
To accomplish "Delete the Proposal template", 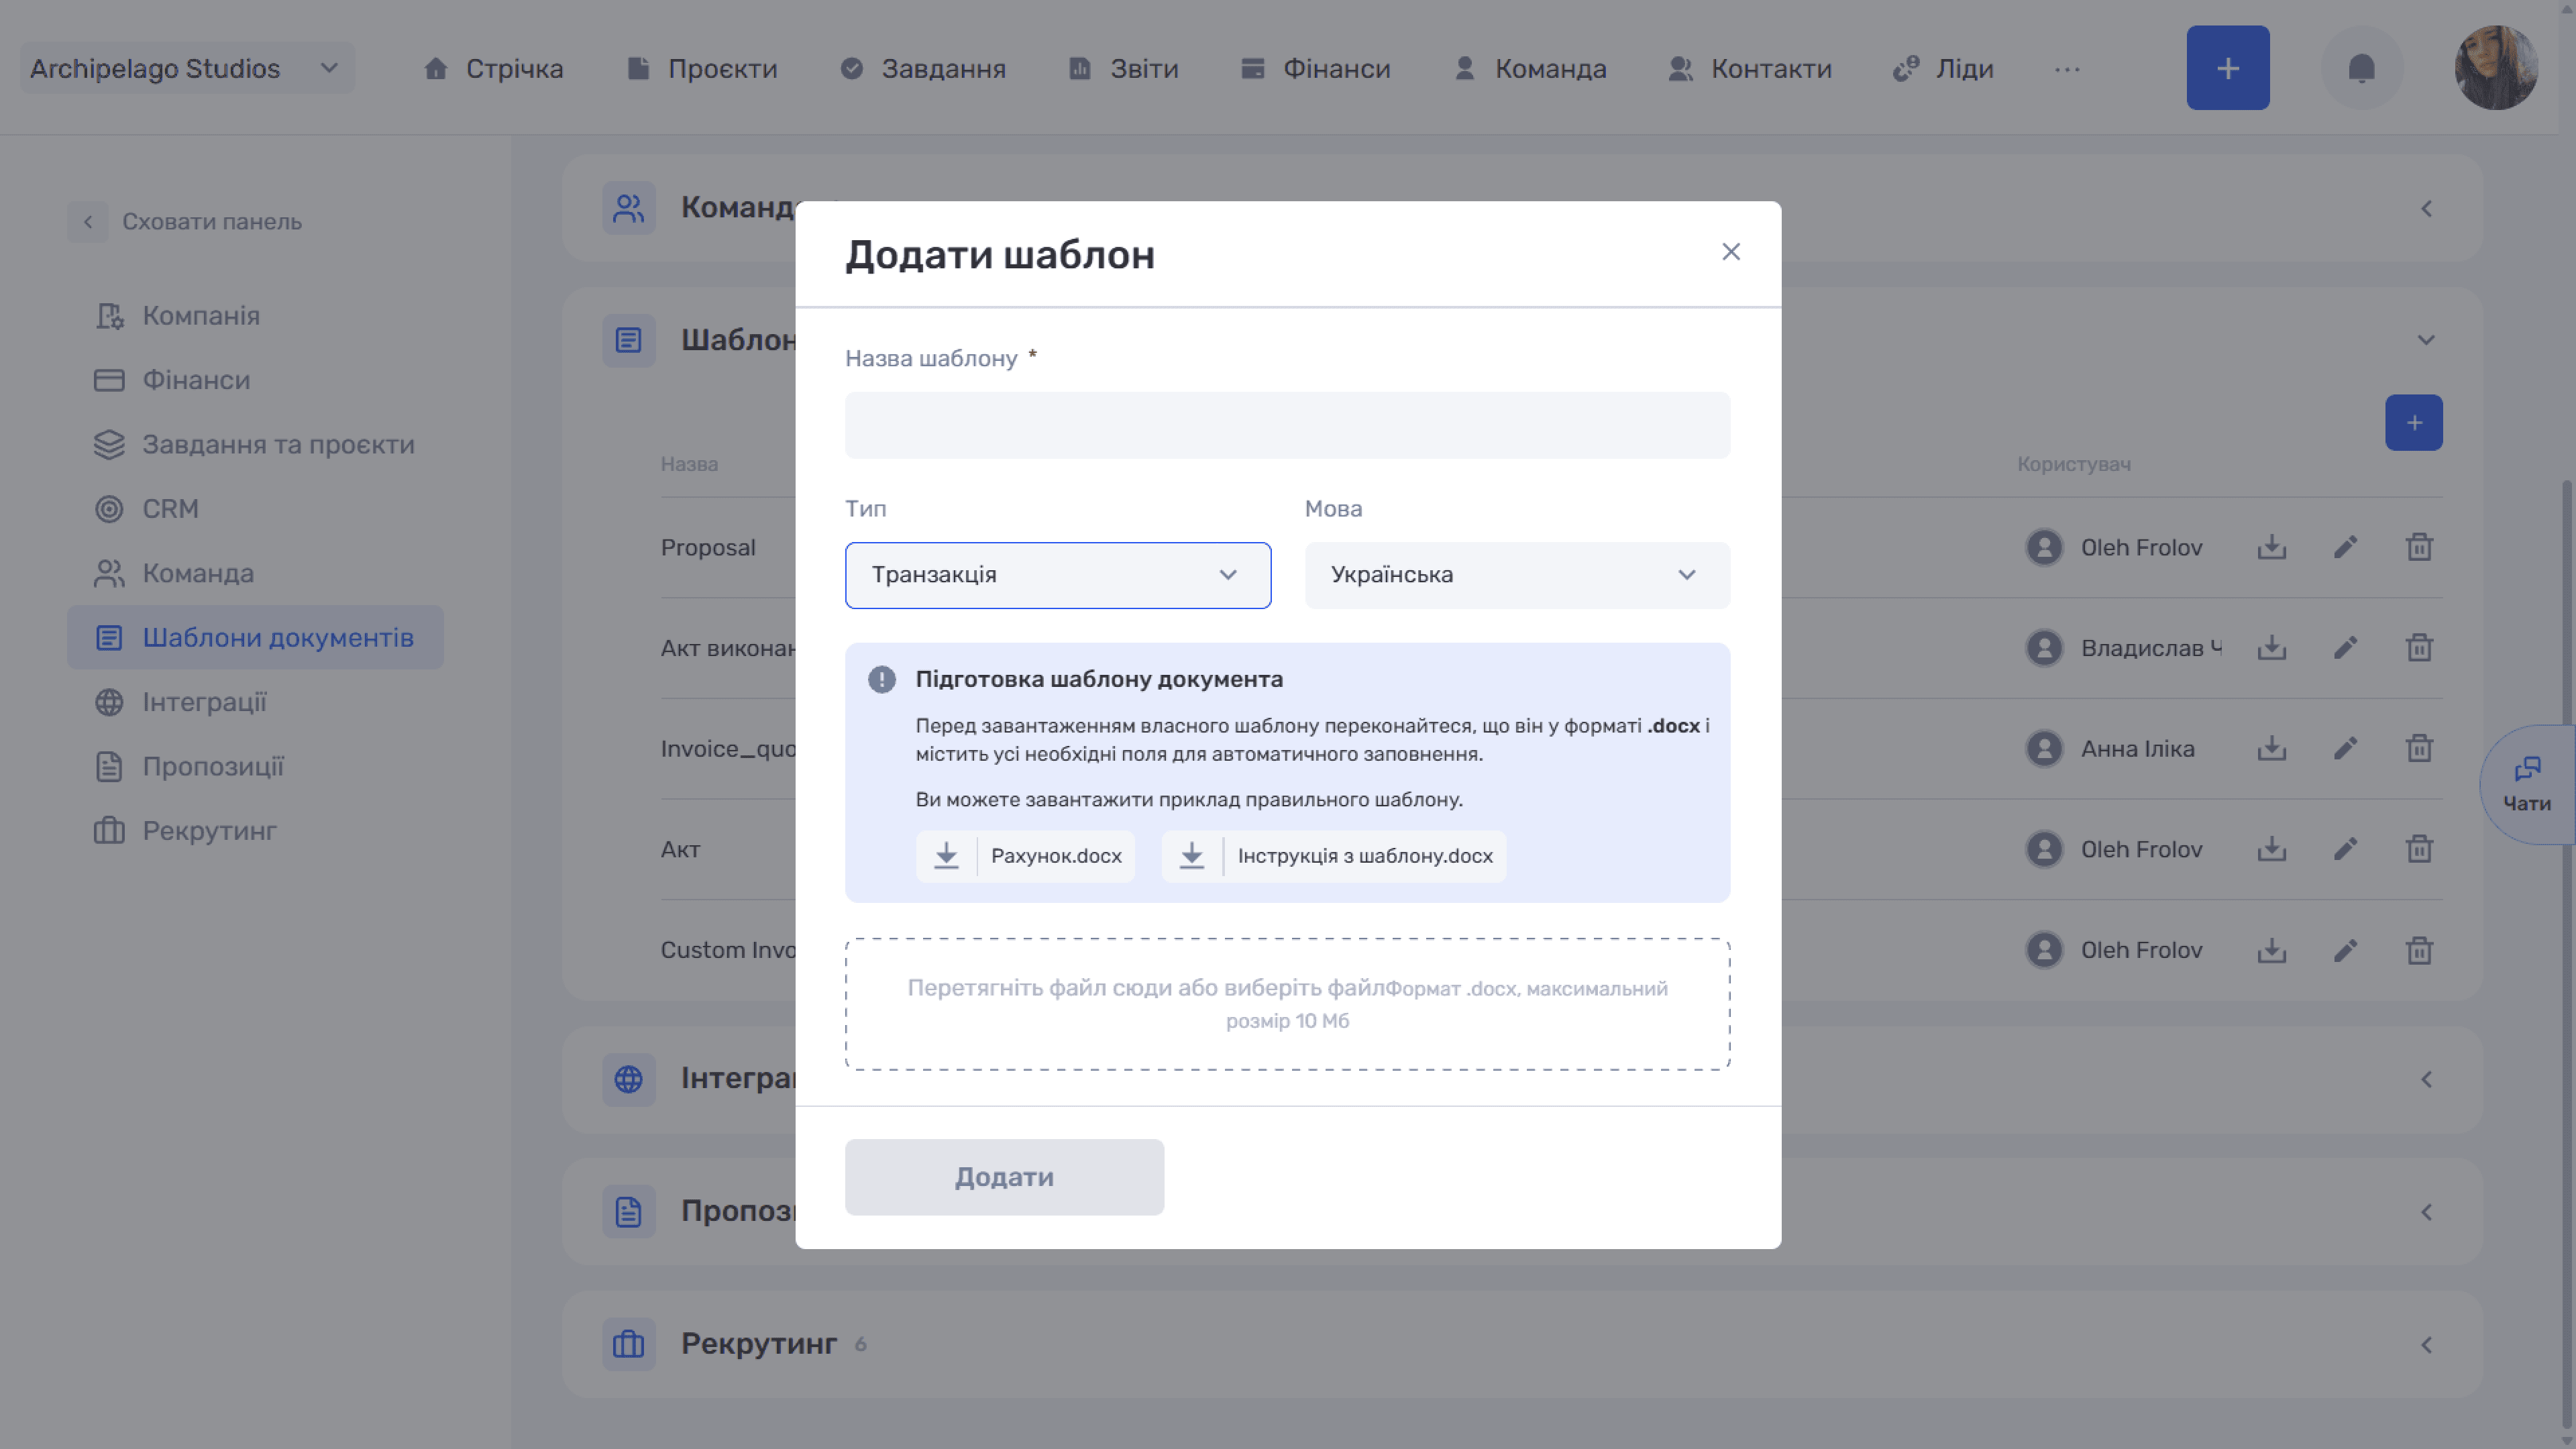I will 2419,547.
